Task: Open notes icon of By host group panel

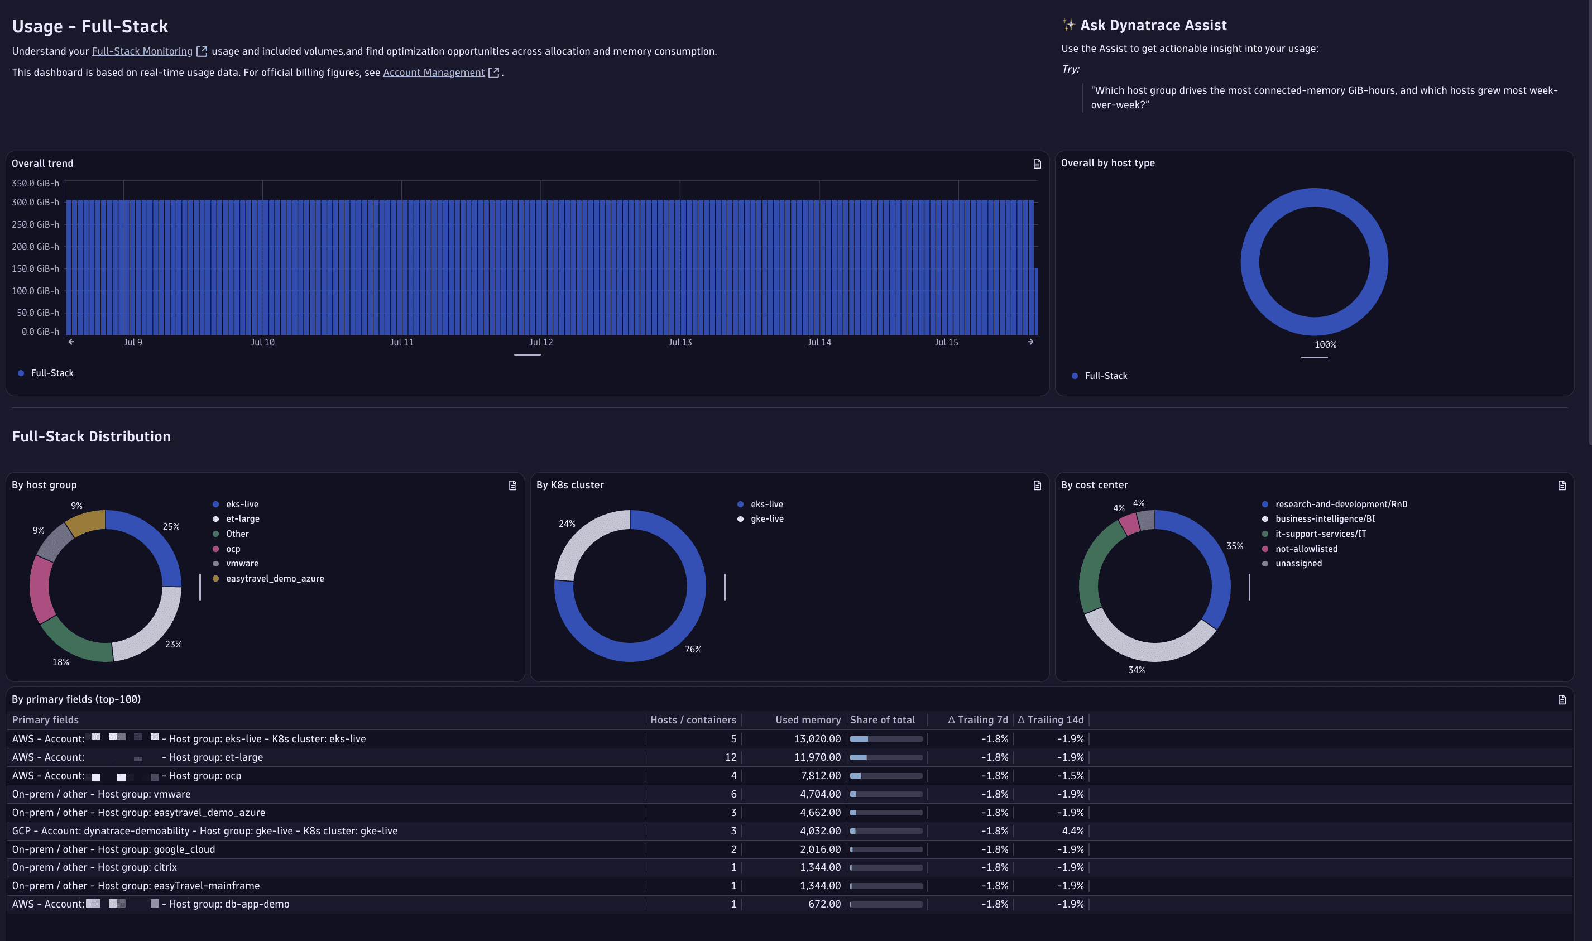Action: (x=513, y=486)
